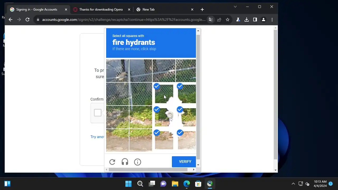Open Microsoft Store from the taskbar
The height and width of the screenshot is (190, 338).
click(x=198, y=184)
